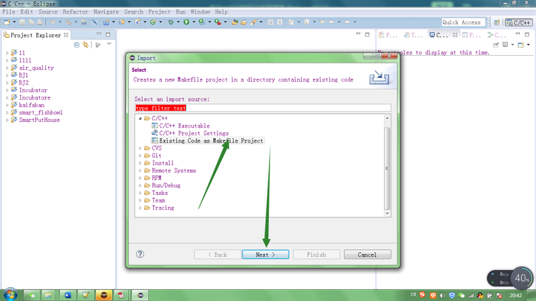536x301 pixels.
Task: Click the External Tools run icon
Action: pyautogui.click(x=217, y=22)
